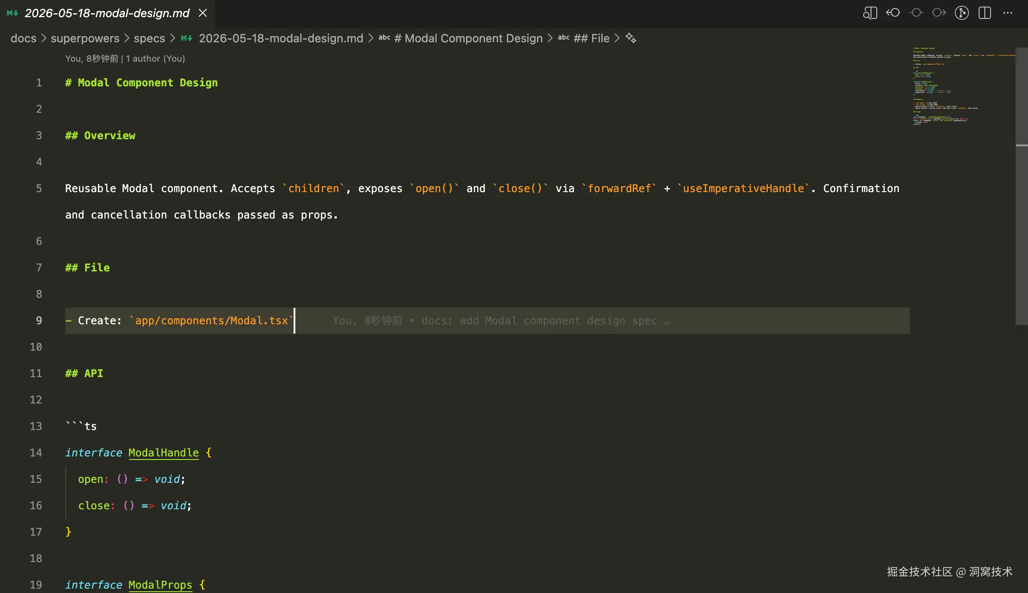
Task: Click the middle commit-dot icon in the toolbar
Action: coord(916,13)
